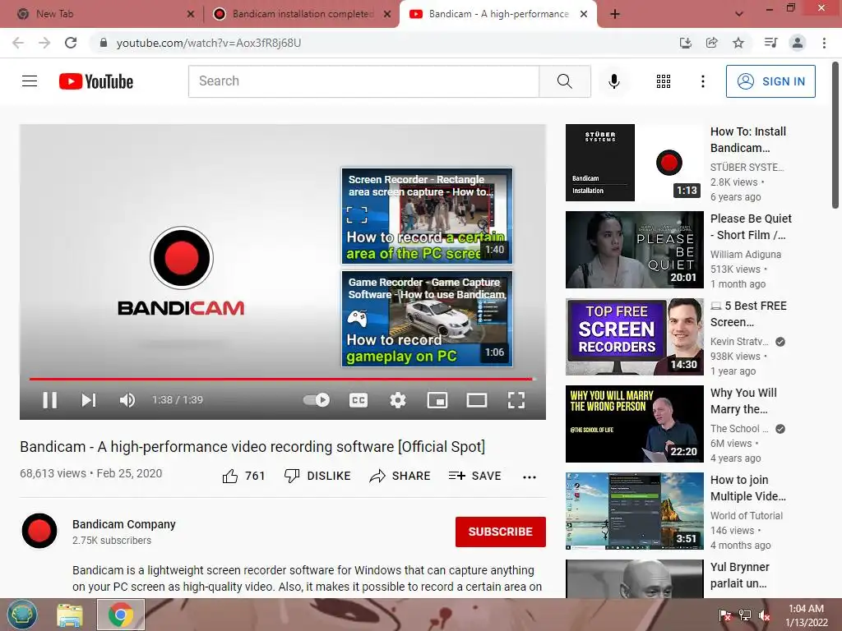Toggle closed captions CC button
842x631 pixels.
coord(359,400)
